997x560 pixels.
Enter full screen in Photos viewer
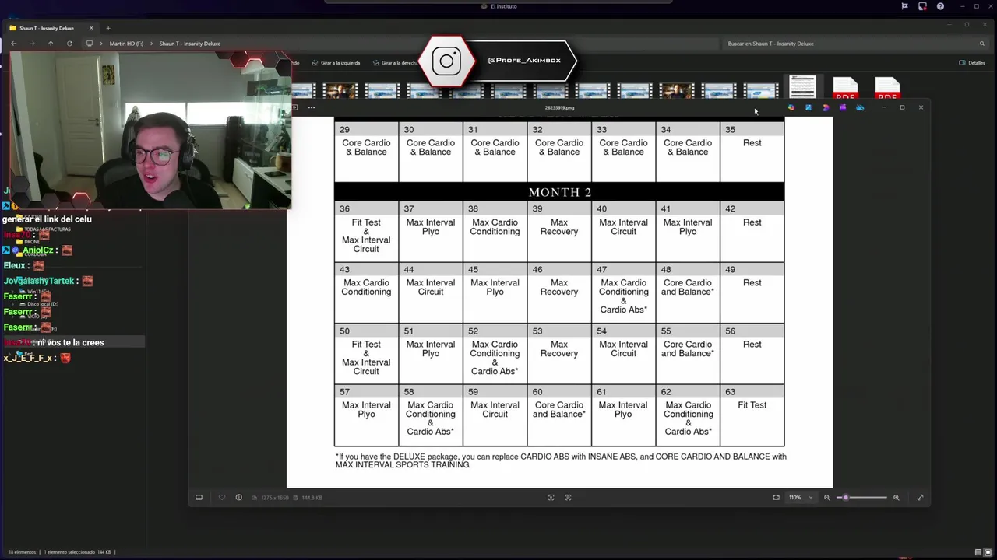[x=920, y=498]
